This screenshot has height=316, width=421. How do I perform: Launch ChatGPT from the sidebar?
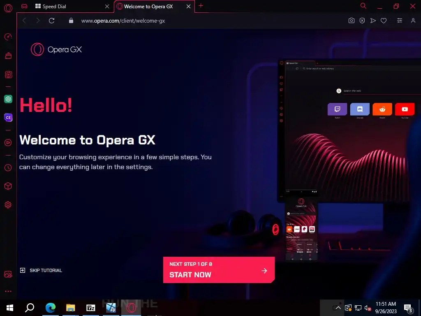(8, 99)
